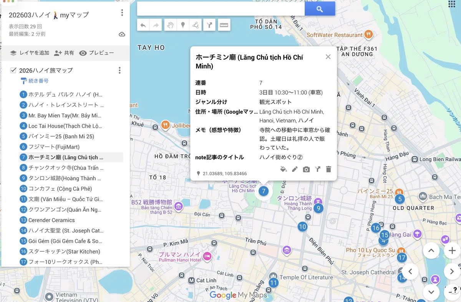
Task: Click the Pullman Hanoi Hotel map pin
Action: (207, 256)
